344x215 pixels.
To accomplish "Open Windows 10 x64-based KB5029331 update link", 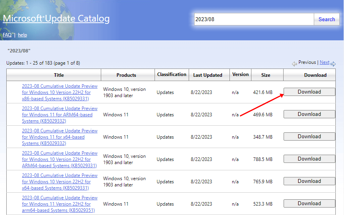I will 60,182.
